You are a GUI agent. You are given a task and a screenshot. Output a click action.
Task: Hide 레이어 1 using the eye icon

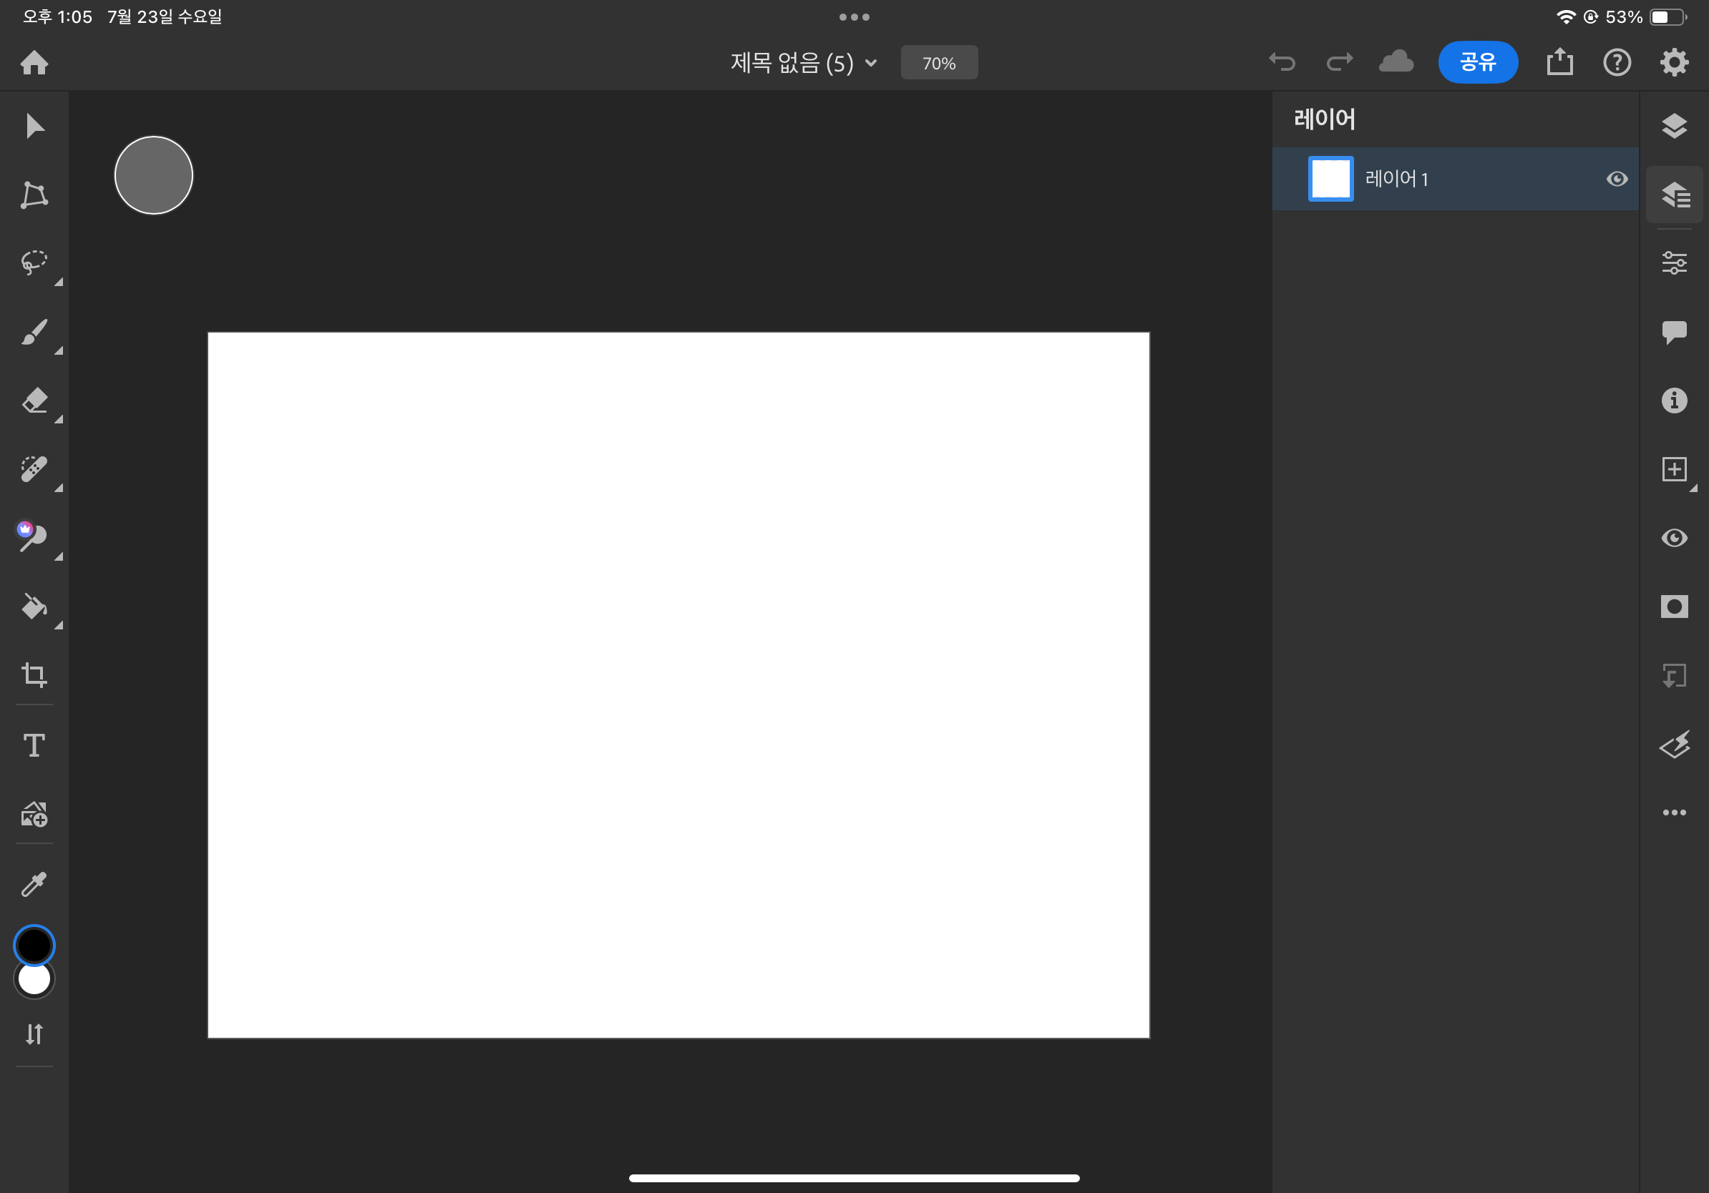click(1617, 180)
